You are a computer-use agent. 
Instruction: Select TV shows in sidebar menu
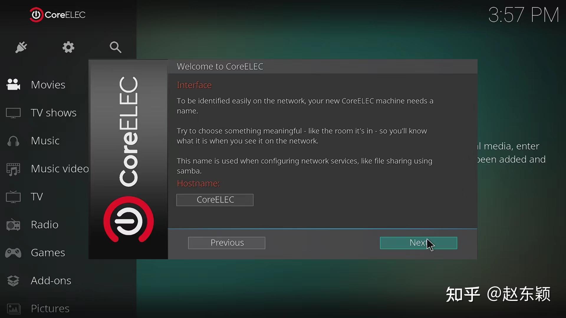tap(53, 113)
